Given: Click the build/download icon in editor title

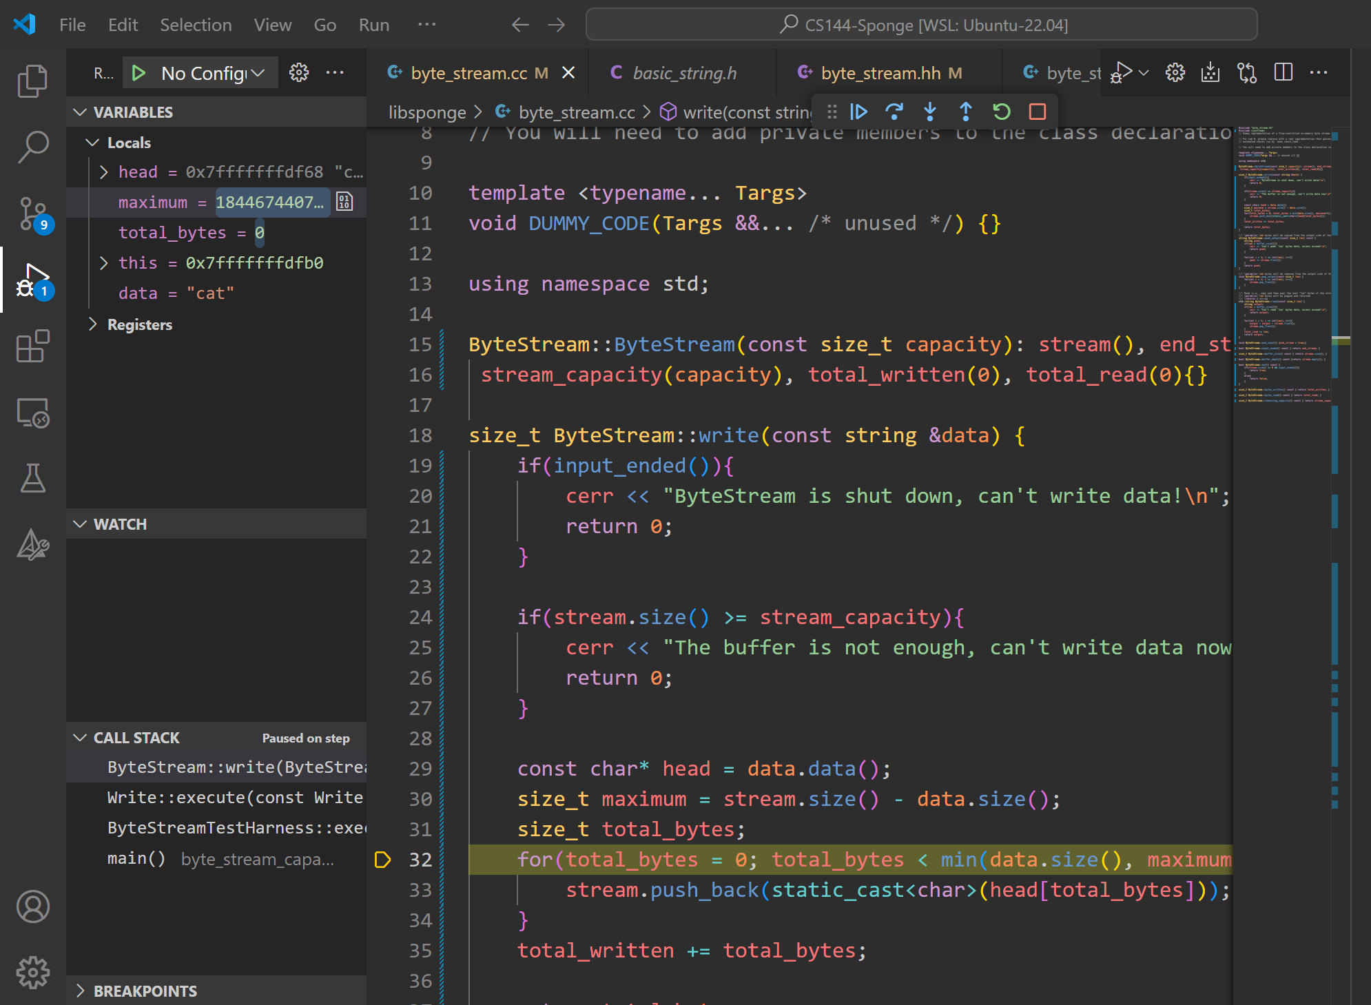Looking at the screenshot, I should [1210, 73].
